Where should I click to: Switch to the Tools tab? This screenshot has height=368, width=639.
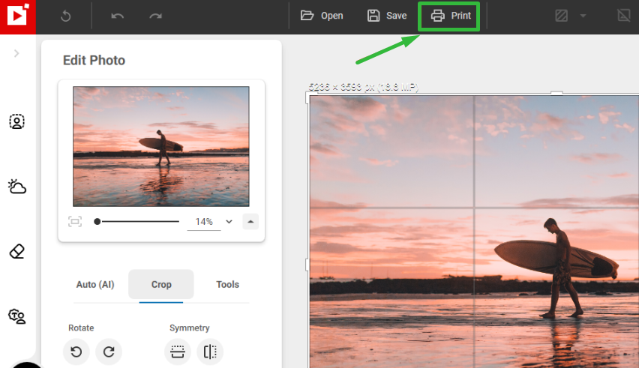227,285
